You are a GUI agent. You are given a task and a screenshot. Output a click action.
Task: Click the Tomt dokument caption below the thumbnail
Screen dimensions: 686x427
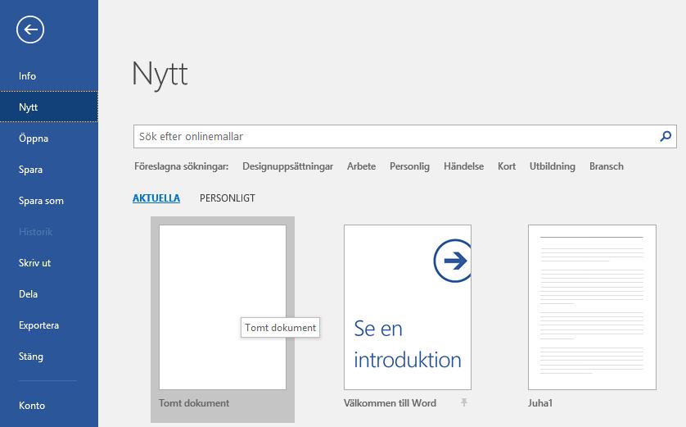[194, 403]
